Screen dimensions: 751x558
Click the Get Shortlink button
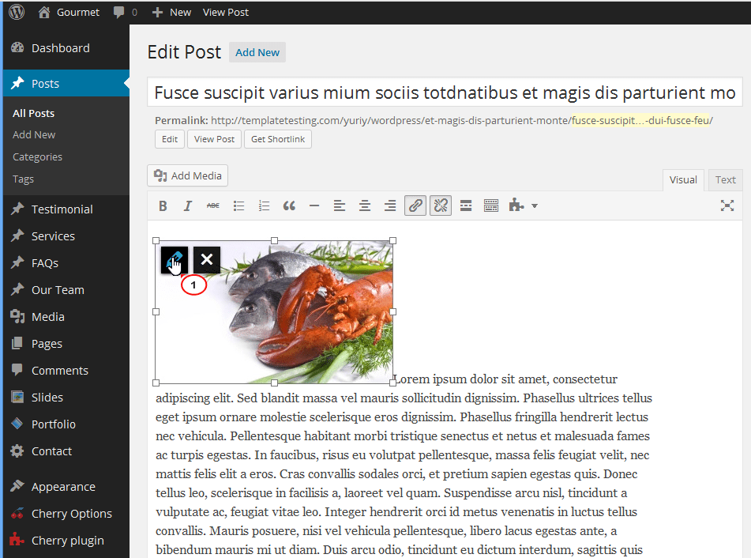click(277, 138)
